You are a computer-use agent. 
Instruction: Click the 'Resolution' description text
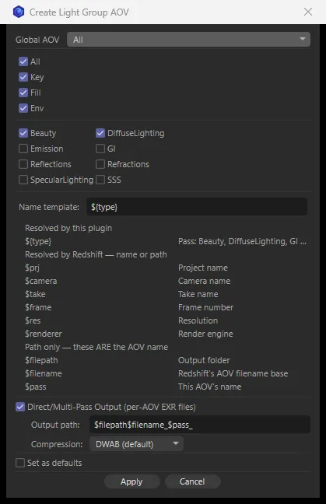[198, 320]
